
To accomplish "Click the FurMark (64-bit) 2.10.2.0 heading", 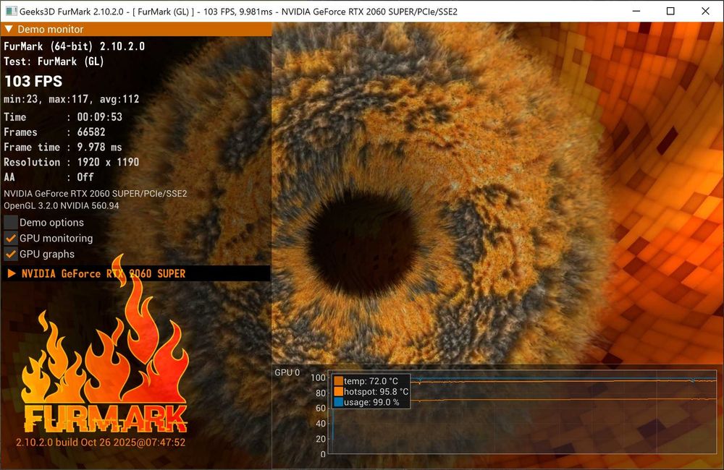I will (x=75, y=46).
